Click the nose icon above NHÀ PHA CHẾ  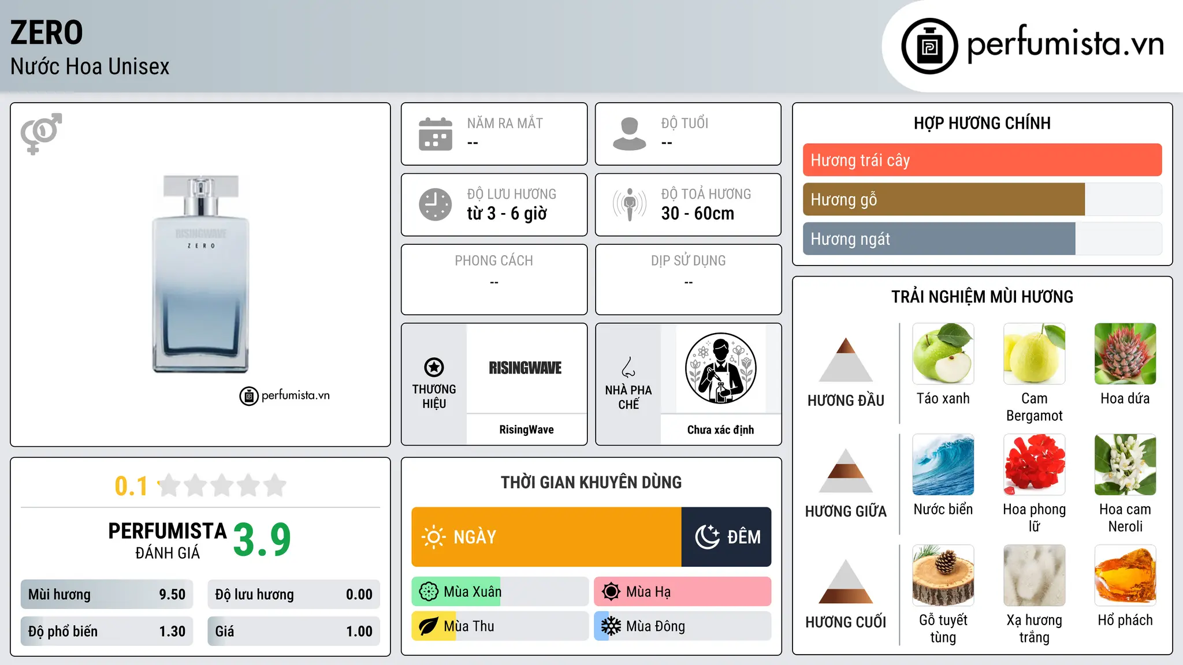(628, 367)
